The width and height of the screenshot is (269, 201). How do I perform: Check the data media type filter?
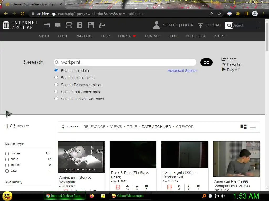(x=7, y=171)
